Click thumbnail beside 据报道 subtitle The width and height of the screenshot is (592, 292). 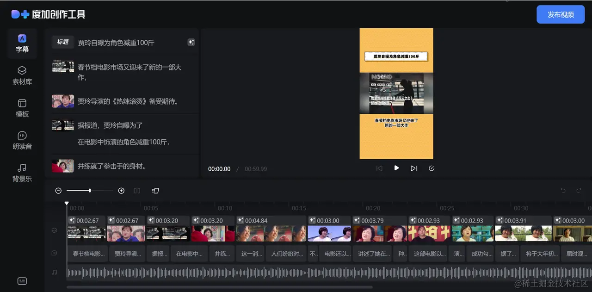[x=63, y=125]
